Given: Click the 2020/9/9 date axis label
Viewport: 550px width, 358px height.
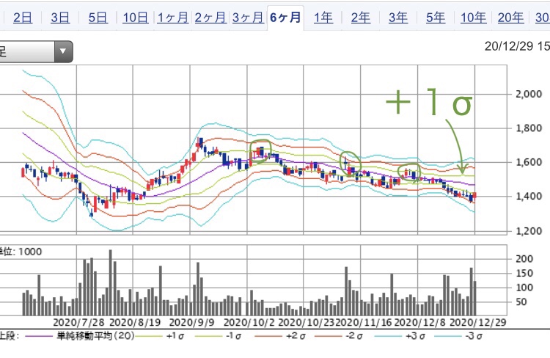Looking at the screenshot, I should (191, 322).
